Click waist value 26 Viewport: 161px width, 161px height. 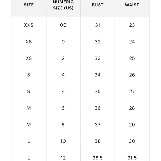[x=132, y=75]
